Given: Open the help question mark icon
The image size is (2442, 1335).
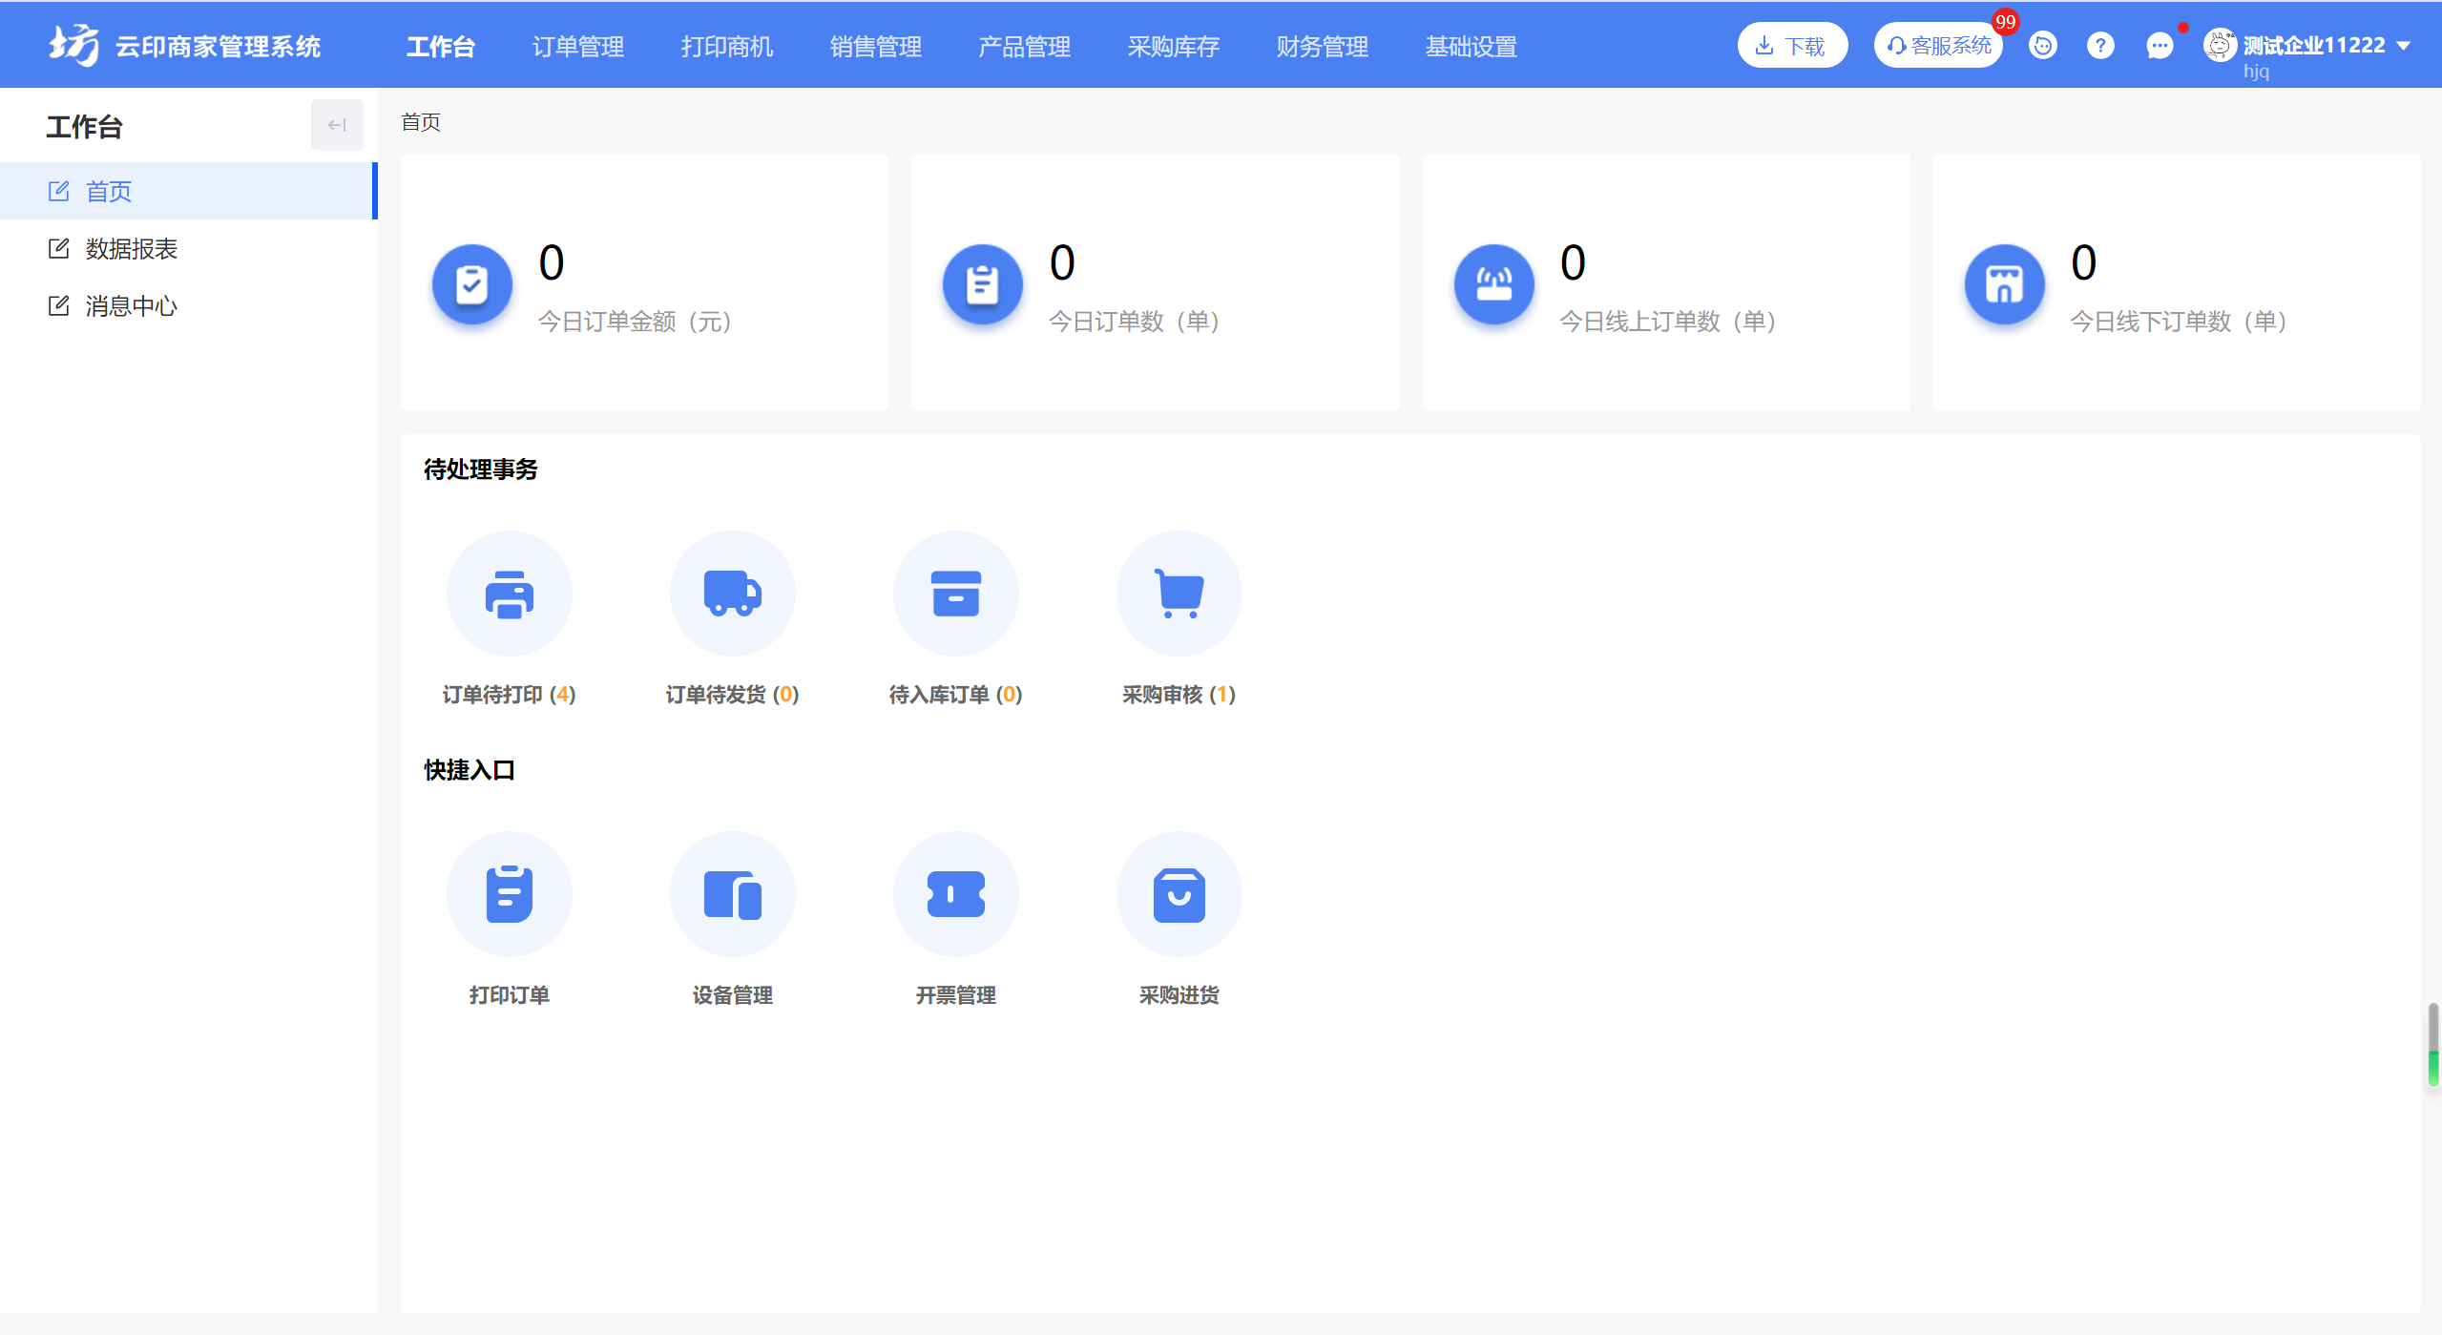Looking at the screenshot, I should tap(2100, 45).
